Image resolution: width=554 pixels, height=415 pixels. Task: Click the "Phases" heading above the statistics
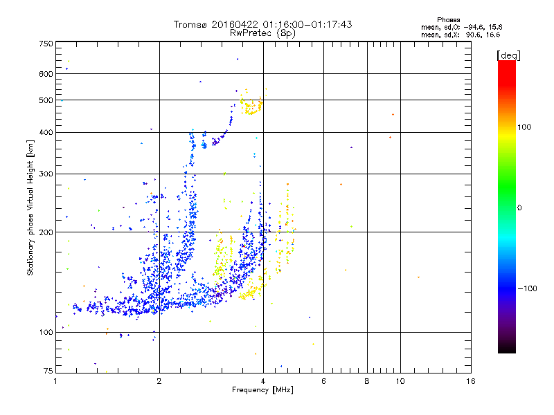coord(448,20)
